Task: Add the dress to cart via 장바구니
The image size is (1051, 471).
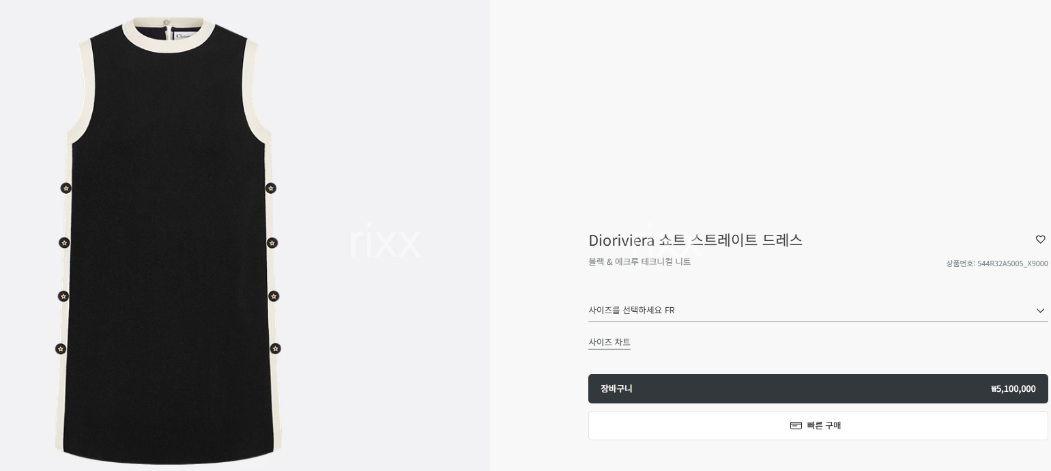Action: point(818,388)
